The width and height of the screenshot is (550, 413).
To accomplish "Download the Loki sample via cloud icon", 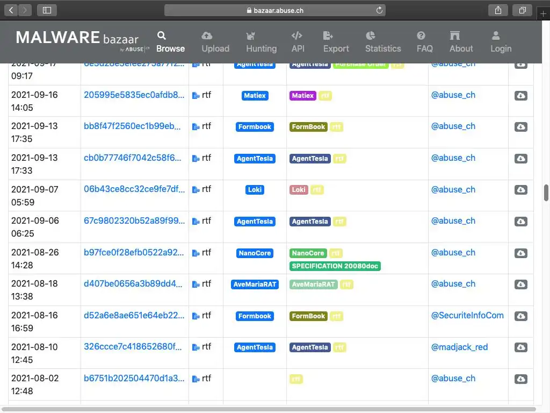I will tap(520, 190).
